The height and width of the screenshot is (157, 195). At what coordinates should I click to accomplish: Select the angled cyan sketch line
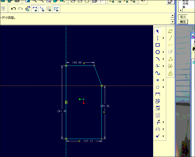tap(98, 76)
